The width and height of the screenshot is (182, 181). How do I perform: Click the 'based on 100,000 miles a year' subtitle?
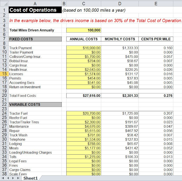click(x=94, y=10)
